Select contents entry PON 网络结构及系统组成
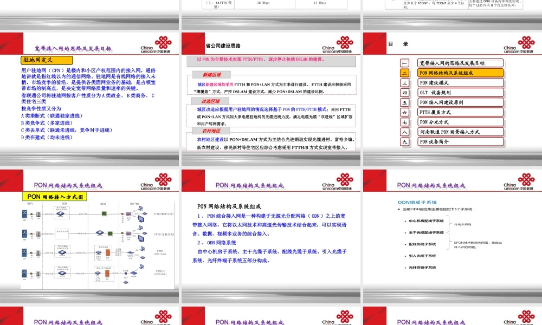This screenshot has width=542, height=325. pos(460,73)
